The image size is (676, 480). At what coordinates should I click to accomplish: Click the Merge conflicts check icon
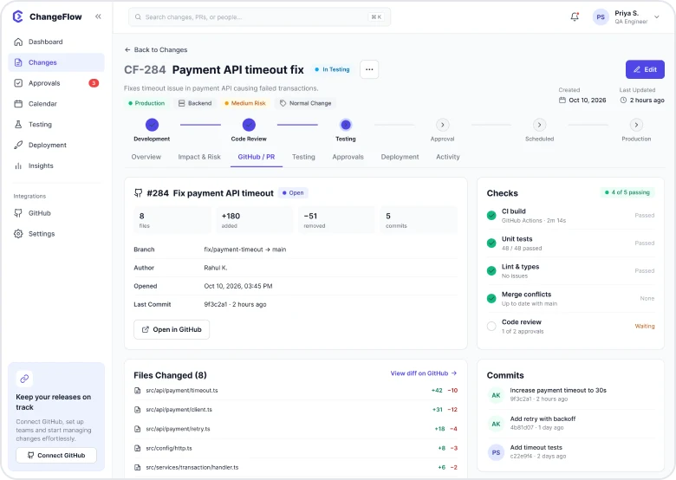click(491, 298)
